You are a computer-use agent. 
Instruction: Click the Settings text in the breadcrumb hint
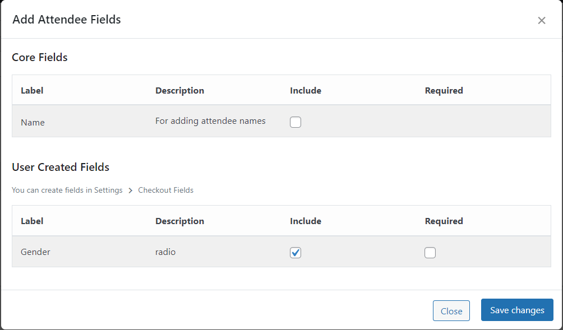[108, 190]
